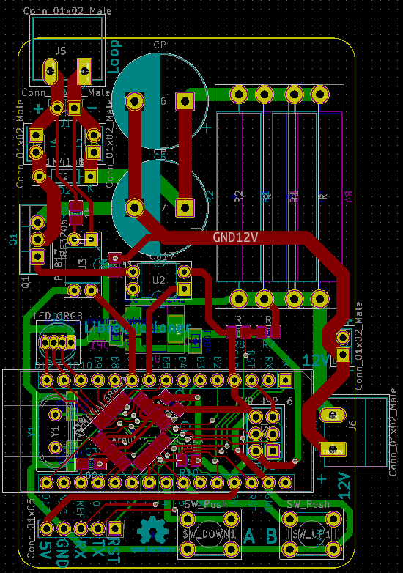
Task: Click the square pad of lower capacitor C7
Action: pos(185,207)
